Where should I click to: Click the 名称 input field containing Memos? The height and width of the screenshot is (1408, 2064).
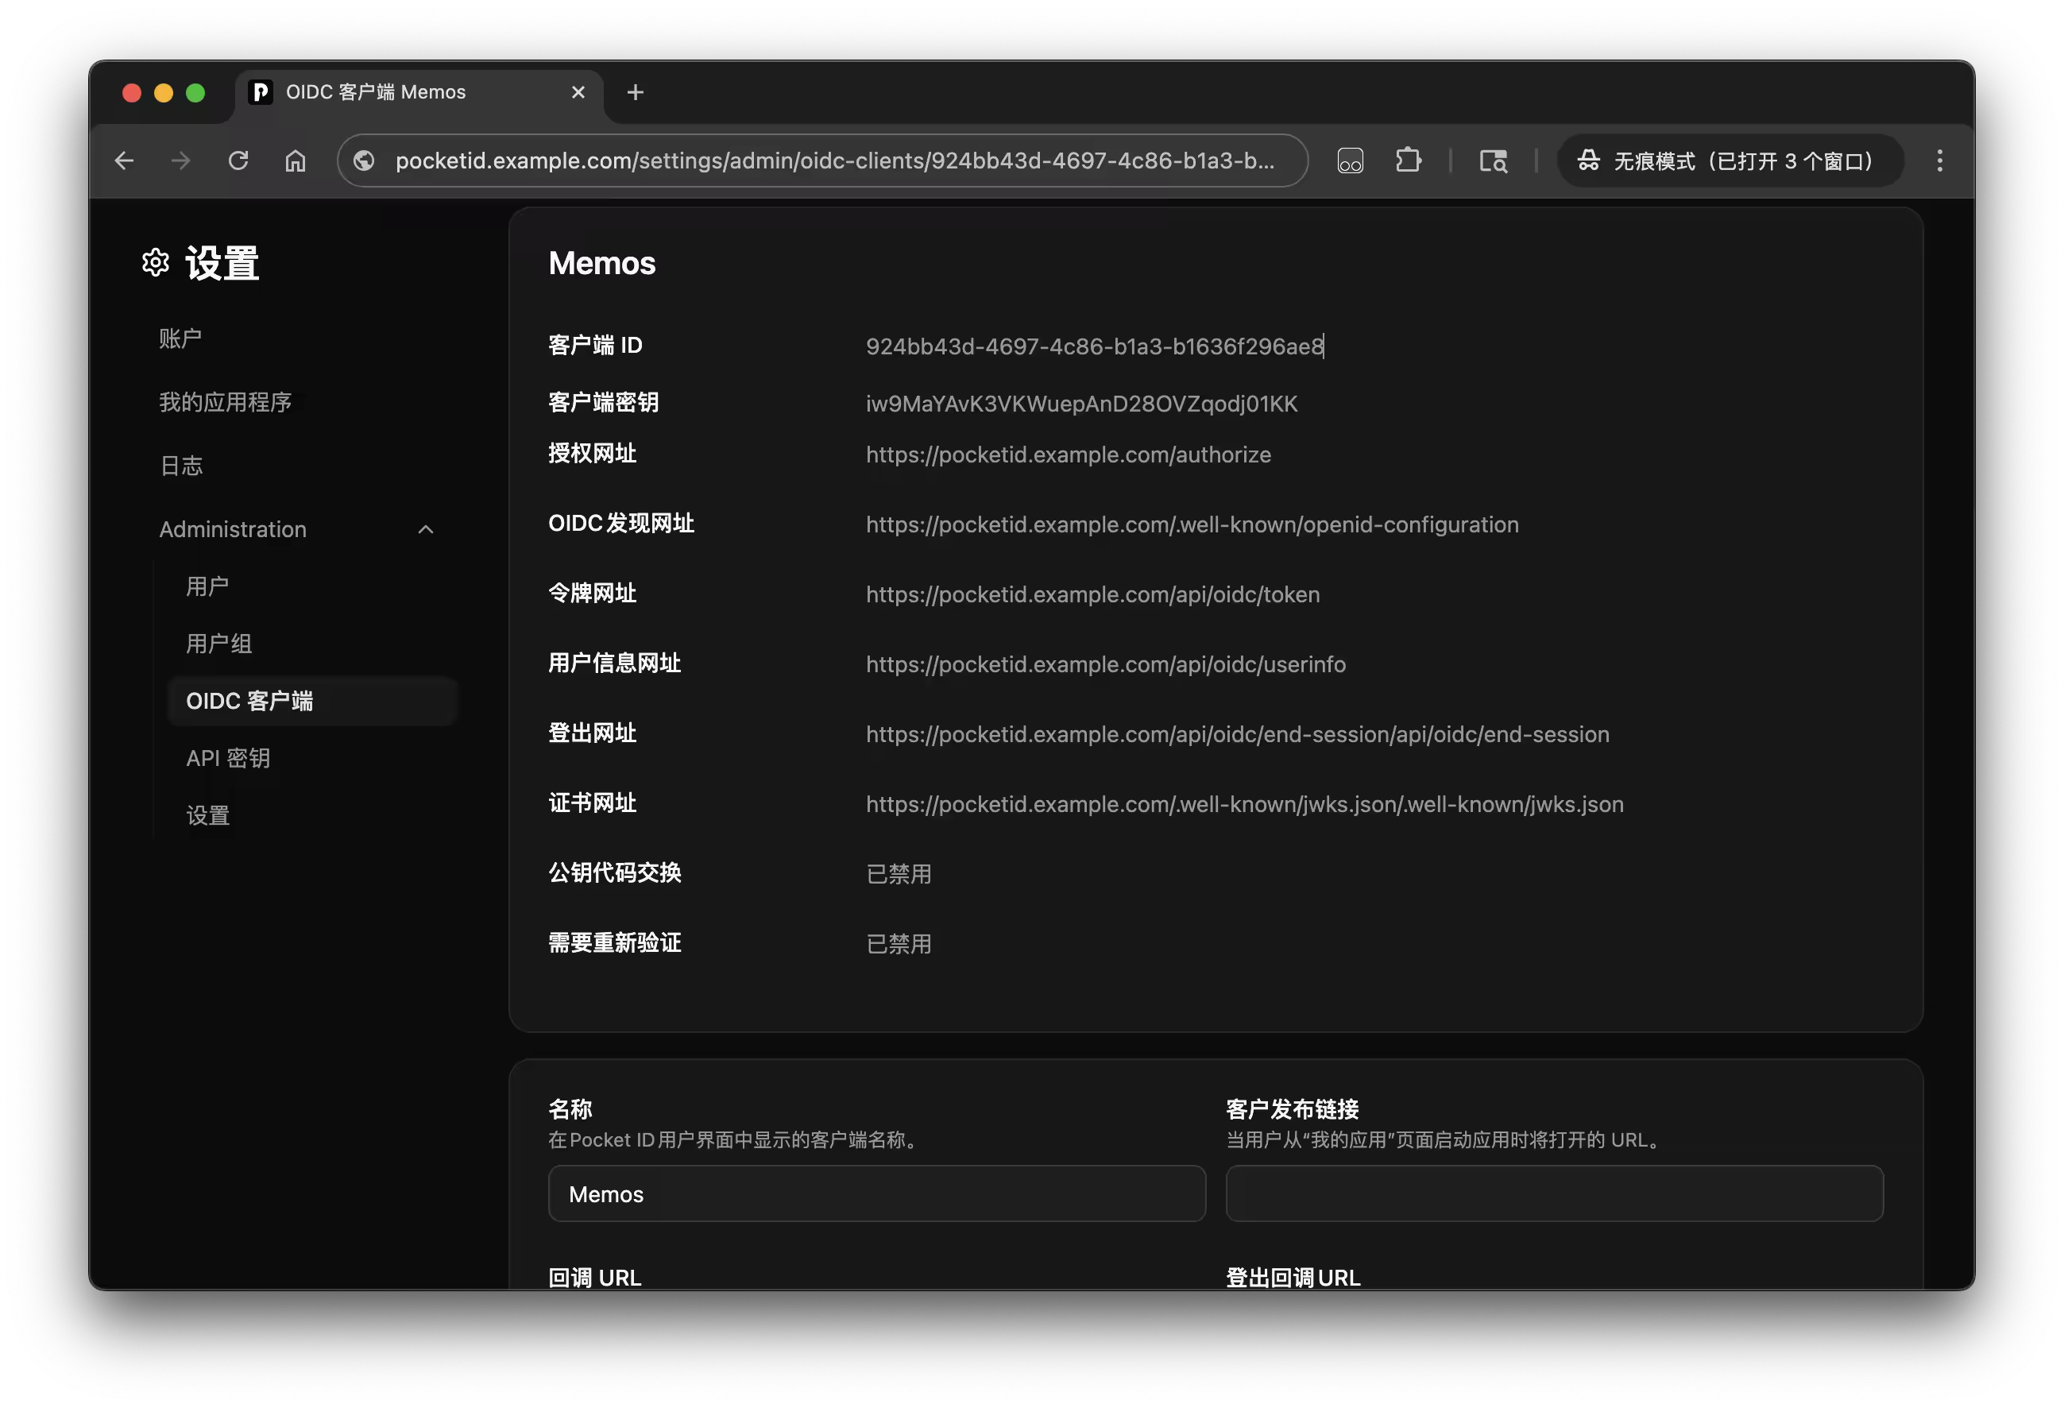pyautogui.click(x=876, y=1194)
